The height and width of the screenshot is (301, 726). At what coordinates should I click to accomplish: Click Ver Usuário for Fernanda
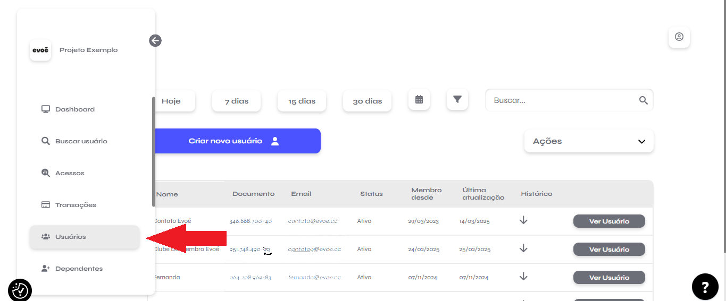click(x=609, y=278)
